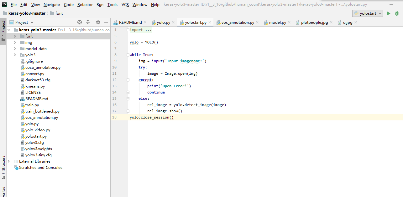The width and height of the screenshot is (403, 197).
Task: Expand the font folder
Action: coord(15,36)
